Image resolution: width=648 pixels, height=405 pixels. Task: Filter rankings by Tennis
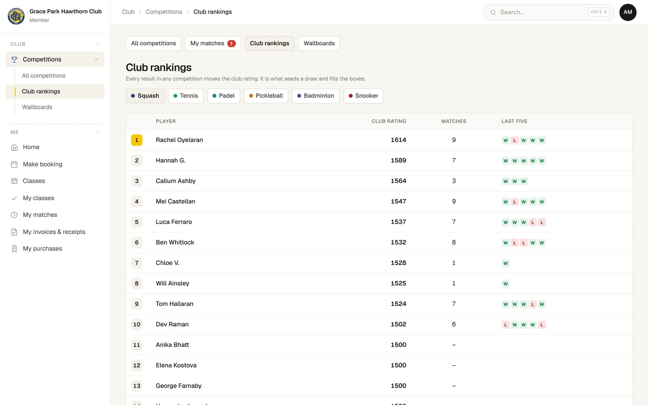(185, 96)
